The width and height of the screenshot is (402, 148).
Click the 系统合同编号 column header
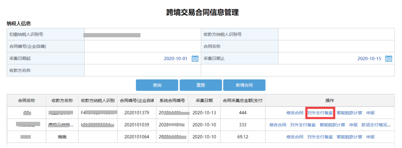[172, 101]
